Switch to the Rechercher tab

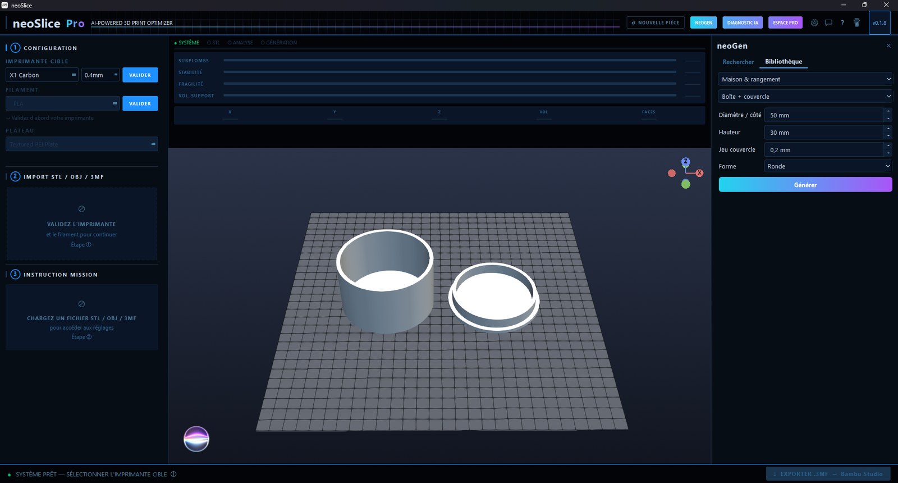(x=738, y=62)
